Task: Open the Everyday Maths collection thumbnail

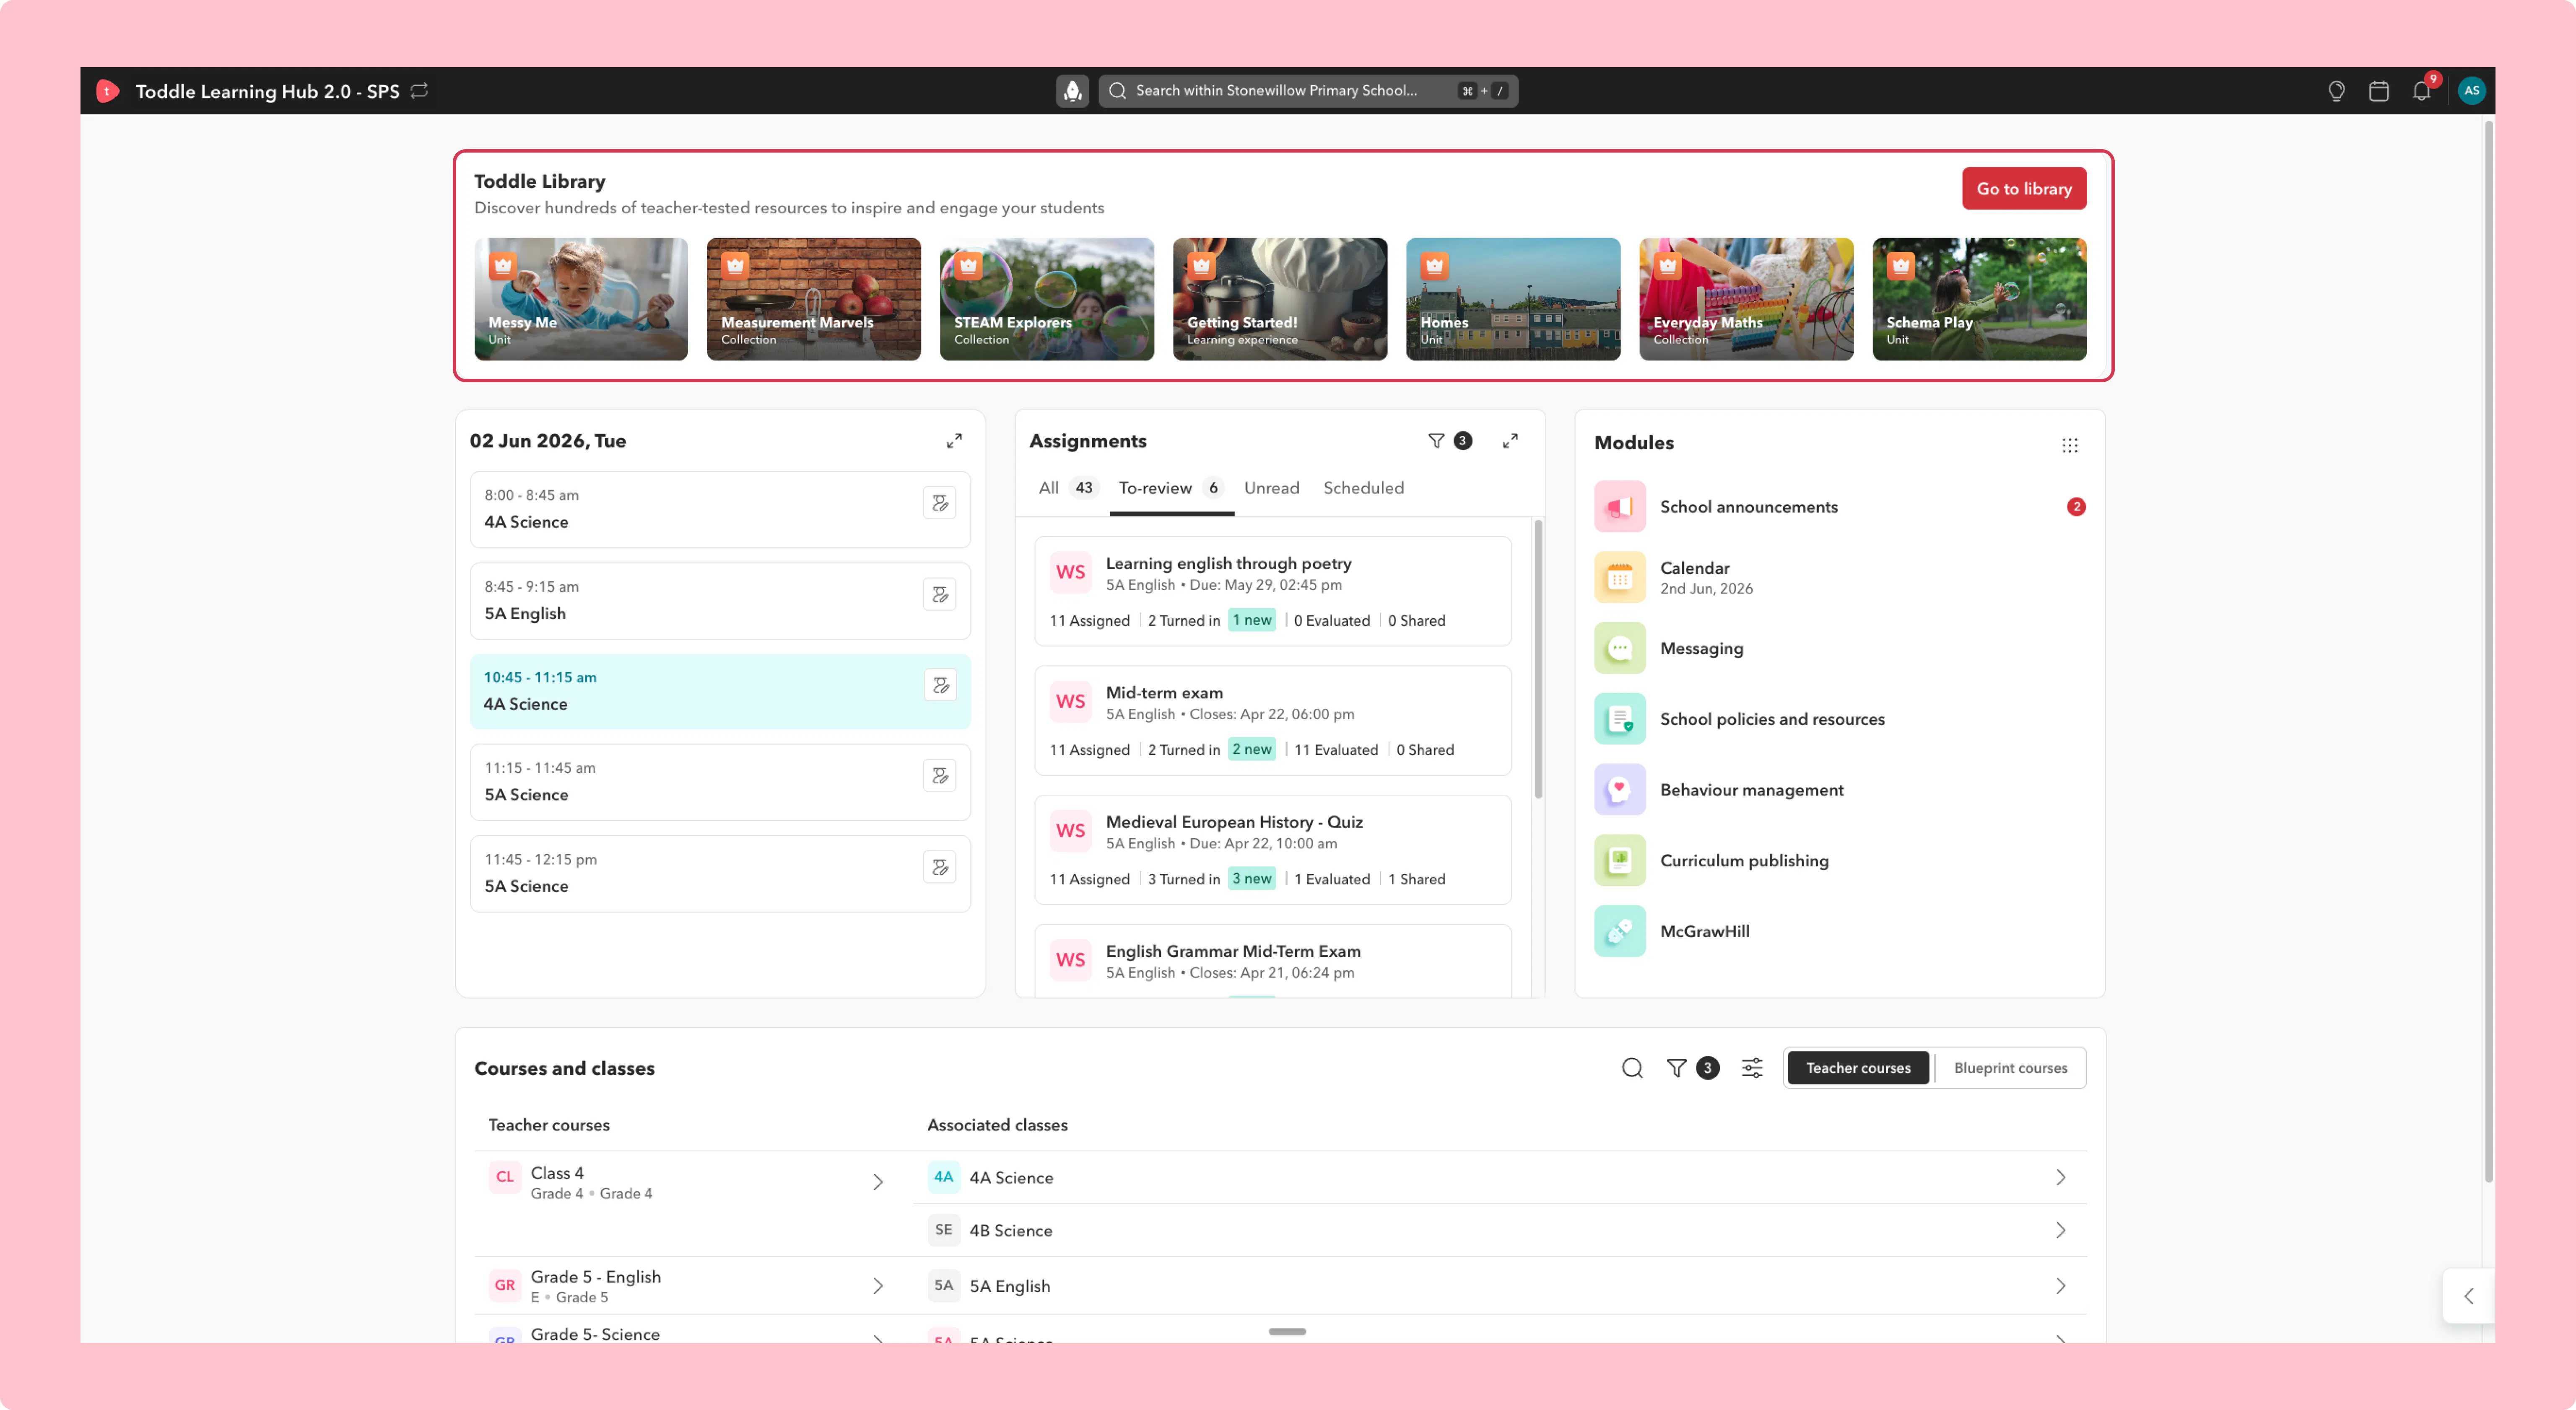Action: (x=1746, y=299)
